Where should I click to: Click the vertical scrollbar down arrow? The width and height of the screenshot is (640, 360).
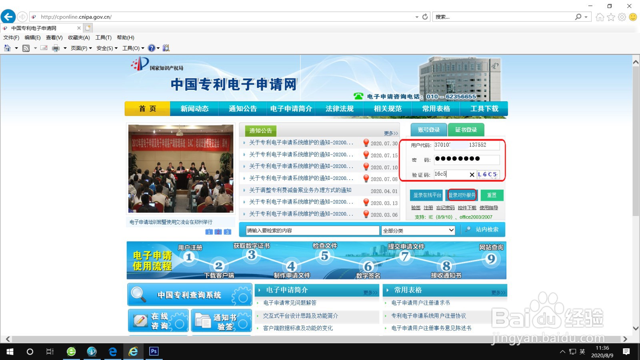tap(636, 328)
